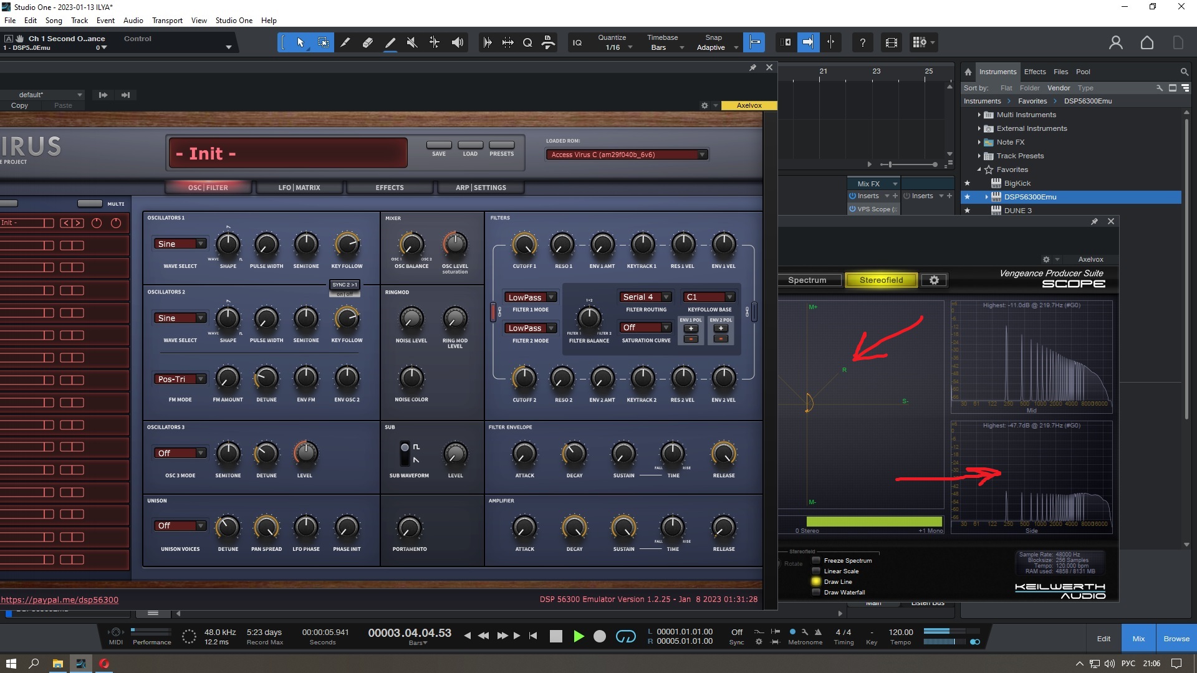Open the question mark help icon
The width and height of the screenshot is (1197, 673).
pyautogui.click(x=862, y=42)
